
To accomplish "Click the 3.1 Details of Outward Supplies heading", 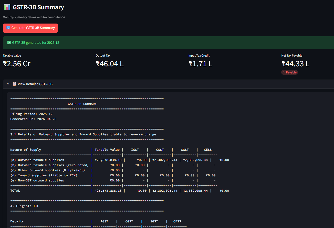I will [83, 134].
